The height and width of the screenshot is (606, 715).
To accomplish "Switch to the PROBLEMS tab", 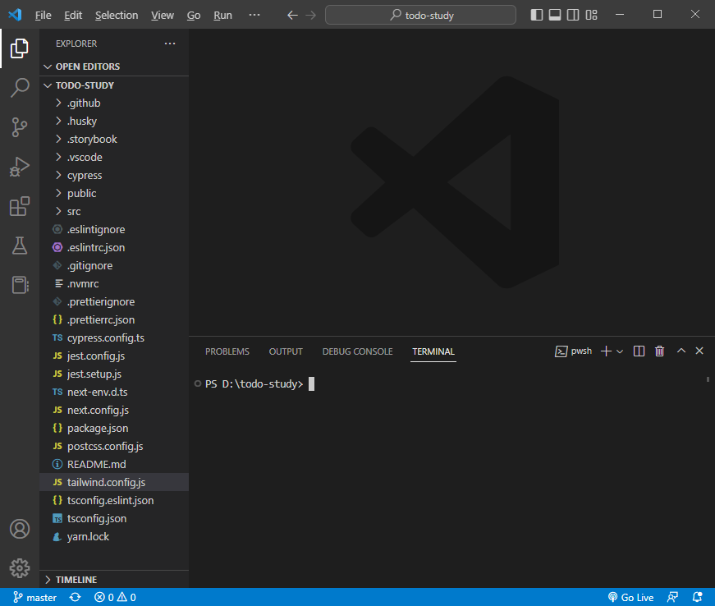I will (x=227, y=351).
